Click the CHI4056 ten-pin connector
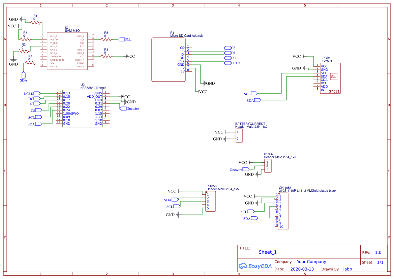Image resolution: width=394 pixels, height=279 pixels. [x=283, y=211]
